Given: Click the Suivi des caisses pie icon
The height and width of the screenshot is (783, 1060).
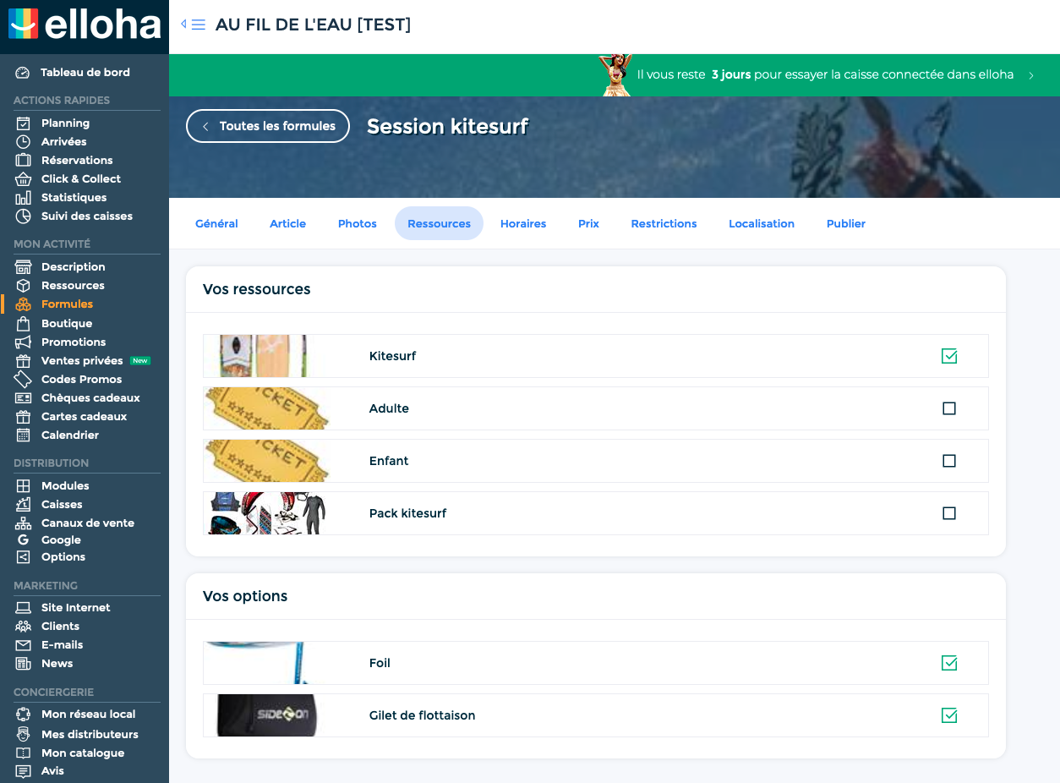Looking at the screenshot, I should click(24, 216).
